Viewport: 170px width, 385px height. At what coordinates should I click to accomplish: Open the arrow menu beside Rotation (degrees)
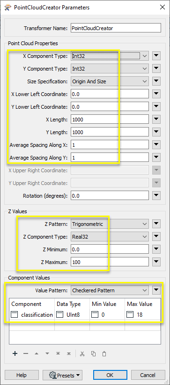[156, 196]
